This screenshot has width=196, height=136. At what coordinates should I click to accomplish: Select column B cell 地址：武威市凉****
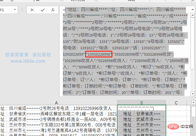[142, 119]
